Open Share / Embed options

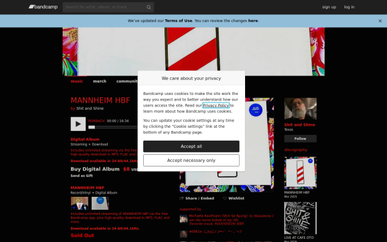[x=200, y=198]
